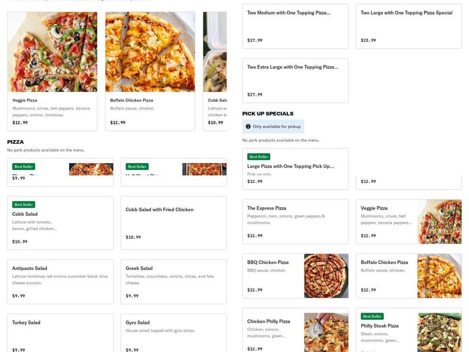Click the partially visible Cobb Salad carousel card
This screenshot has height=352, width=469.
215,70
